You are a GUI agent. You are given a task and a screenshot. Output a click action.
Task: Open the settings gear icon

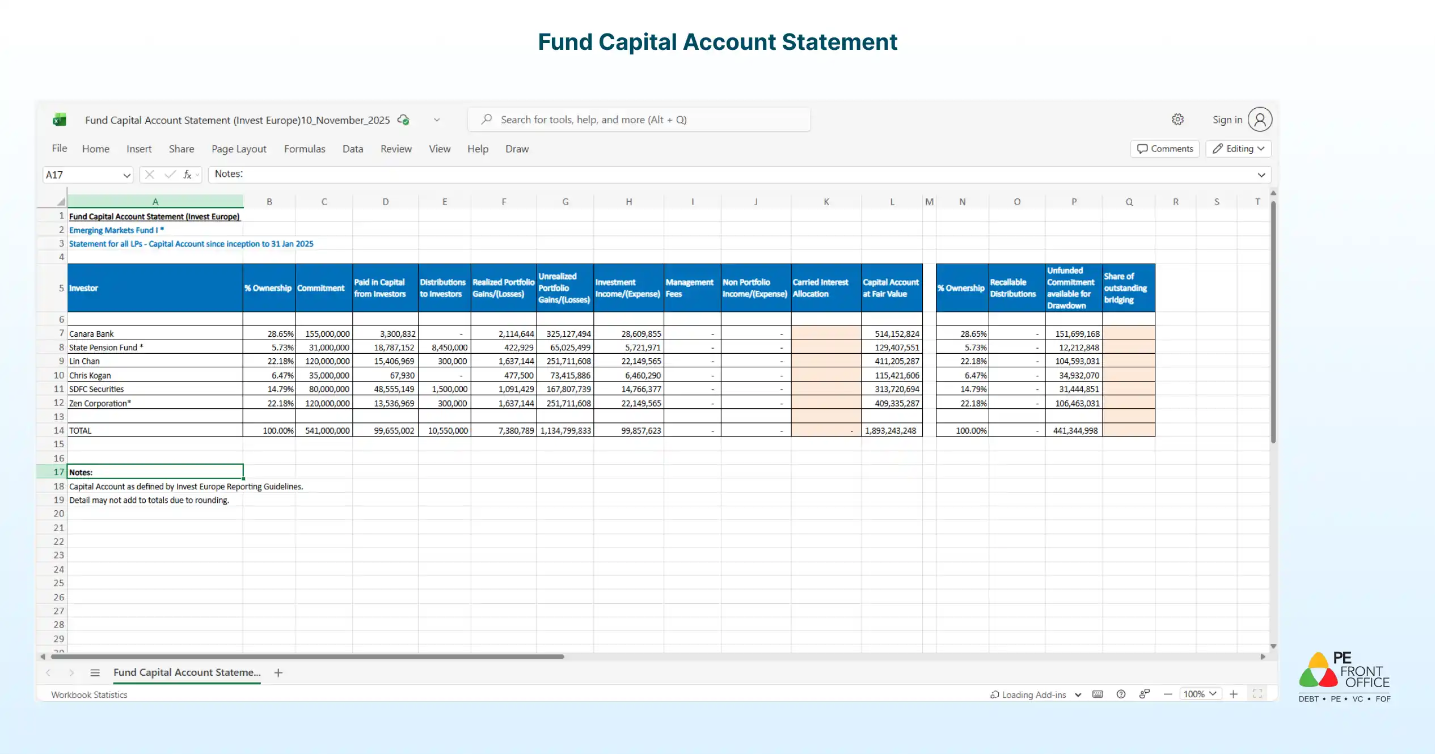point(1178,119)
